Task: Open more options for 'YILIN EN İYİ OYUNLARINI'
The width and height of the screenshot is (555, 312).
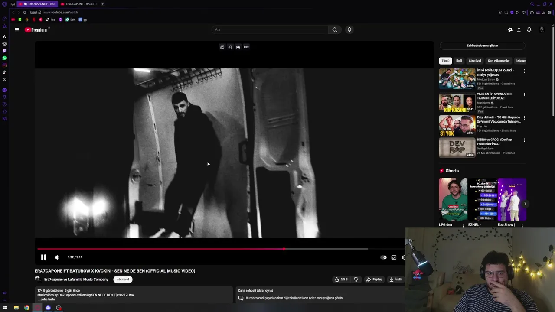Action: (524, 94)
